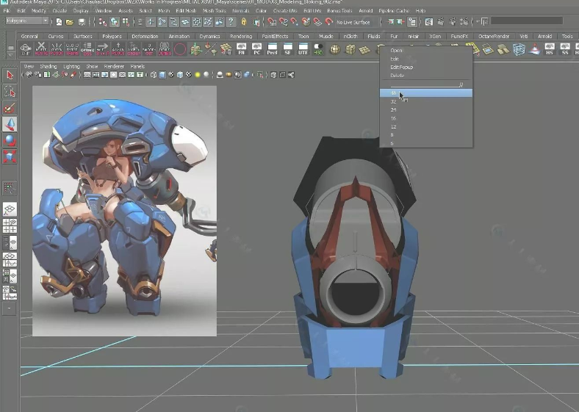Image resolution: width=579 pixels, height=412 pixels.
Task: Open the Polygons menu set dropdown
Action: pyautogui.click(x=26, y=21)
